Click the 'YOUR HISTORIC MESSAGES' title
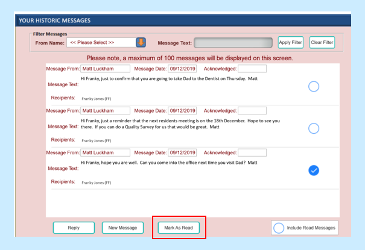Viewport: 365px width, 250px height. 55,20
